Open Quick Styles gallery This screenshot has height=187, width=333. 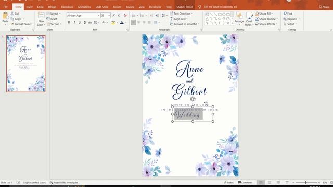point(249,19)
